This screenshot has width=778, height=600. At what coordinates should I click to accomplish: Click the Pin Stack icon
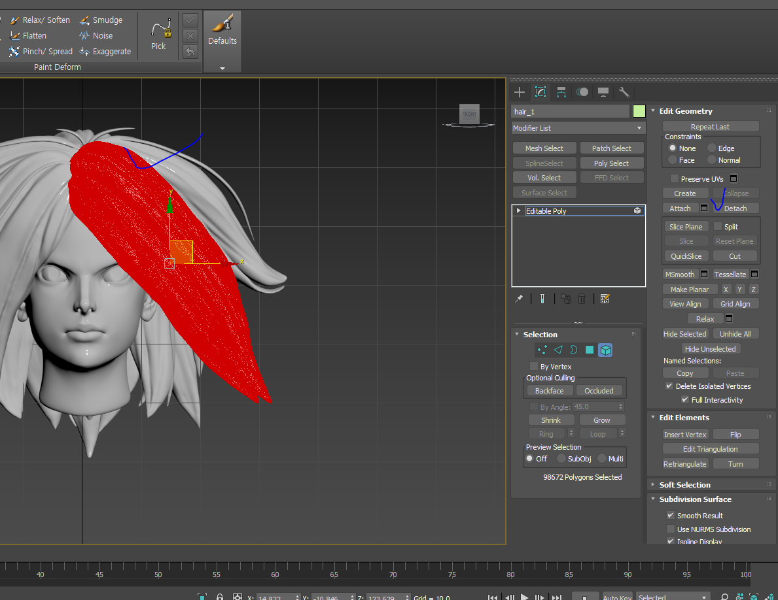(x=519, y=299)
